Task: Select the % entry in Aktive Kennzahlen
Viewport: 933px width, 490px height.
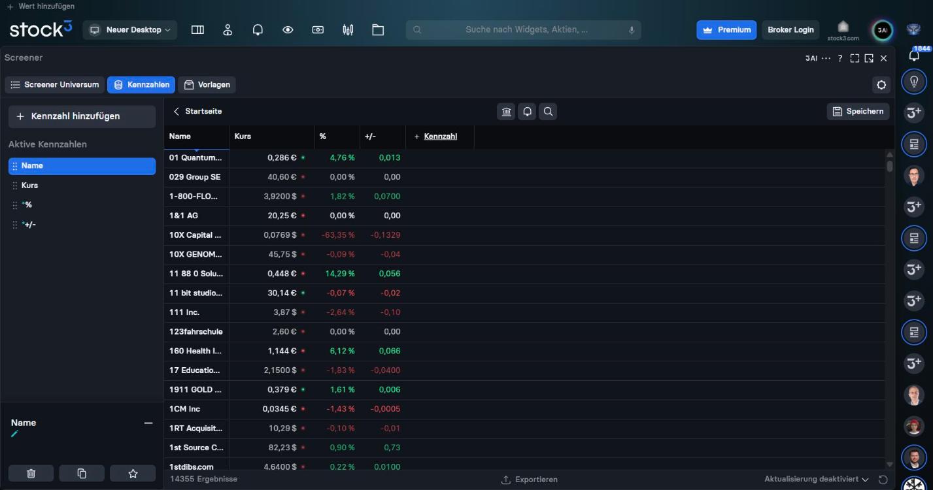Action: click(82, 205)
